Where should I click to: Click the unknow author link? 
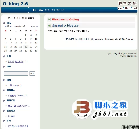tap(99, 39)
